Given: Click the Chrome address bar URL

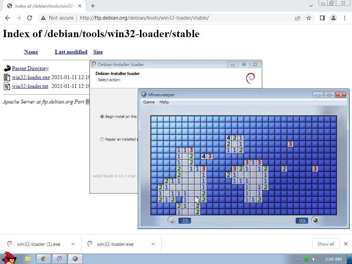Looking at the screenshot, I should coord(144,18).
